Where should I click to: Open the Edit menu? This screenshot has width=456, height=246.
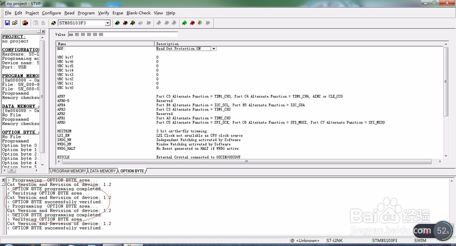coord(18,13)
